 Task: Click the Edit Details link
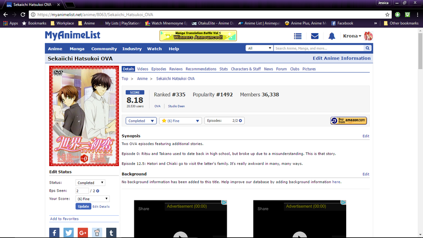(x=101, y=207)
